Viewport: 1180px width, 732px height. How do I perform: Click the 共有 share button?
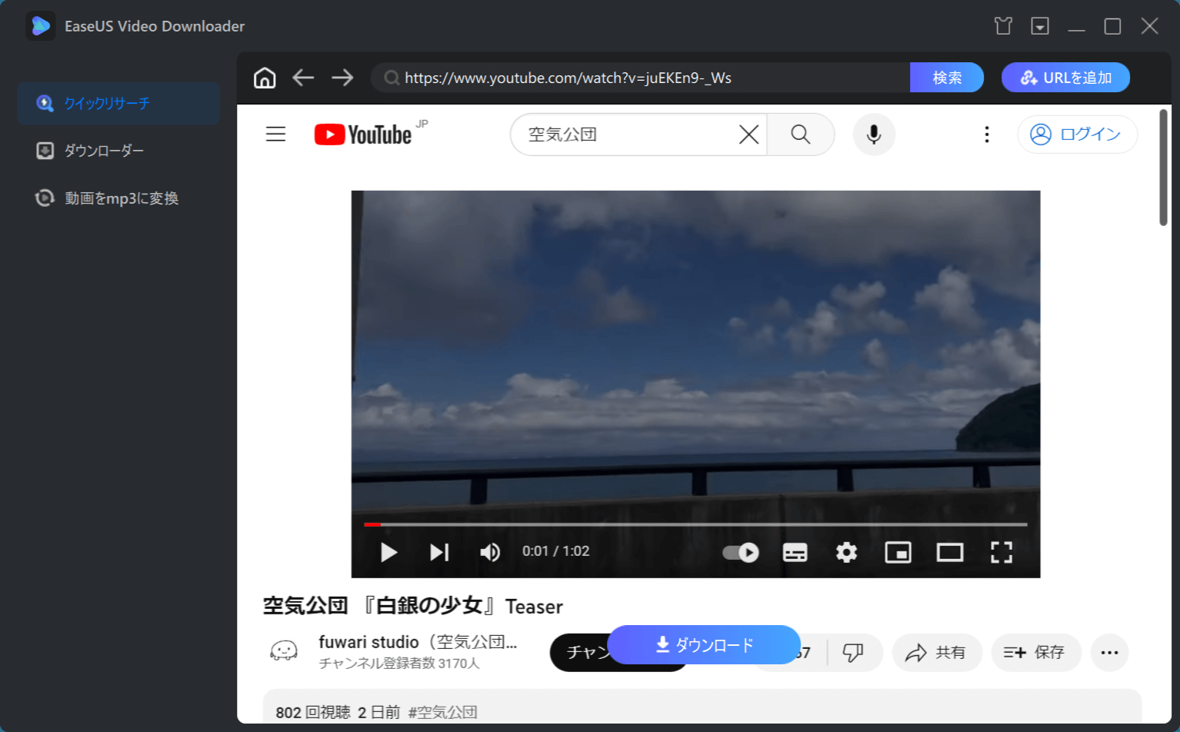[x=936, y=653]
